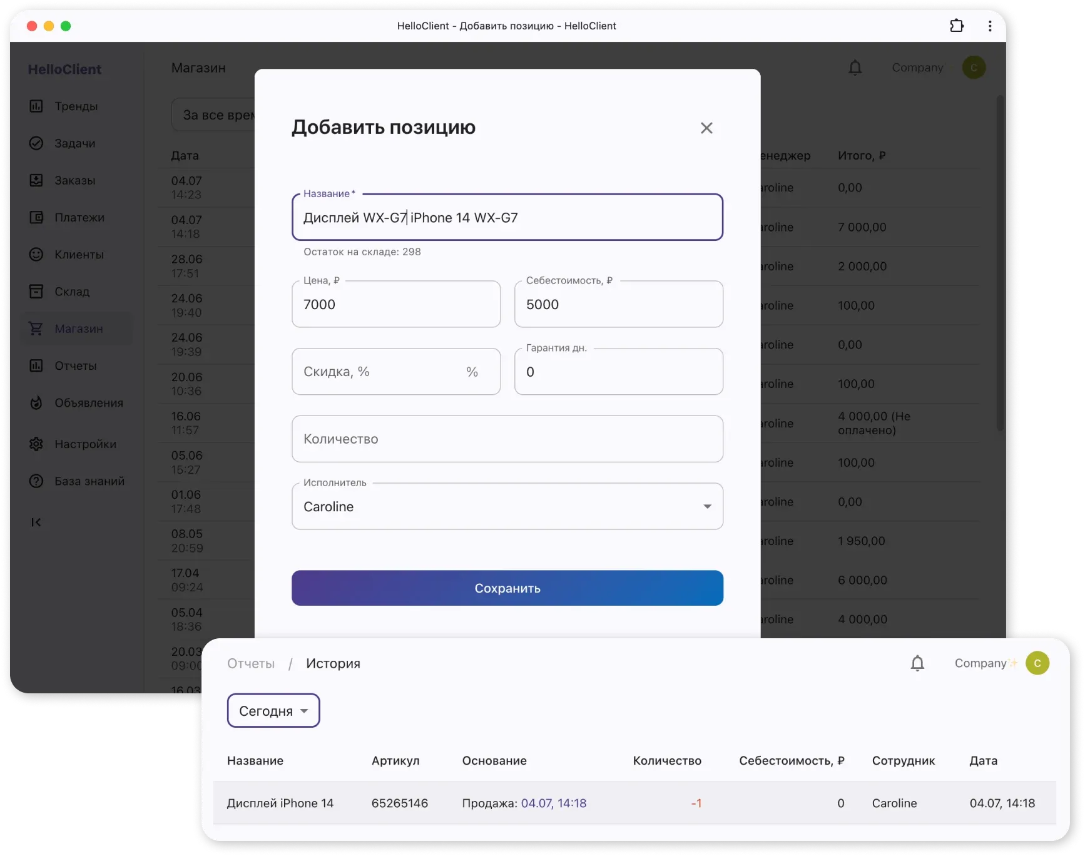The height and width of the screenshot is (856, 1085).
Task: Click into the Скидка, % field
Action: tap(382, 372)
